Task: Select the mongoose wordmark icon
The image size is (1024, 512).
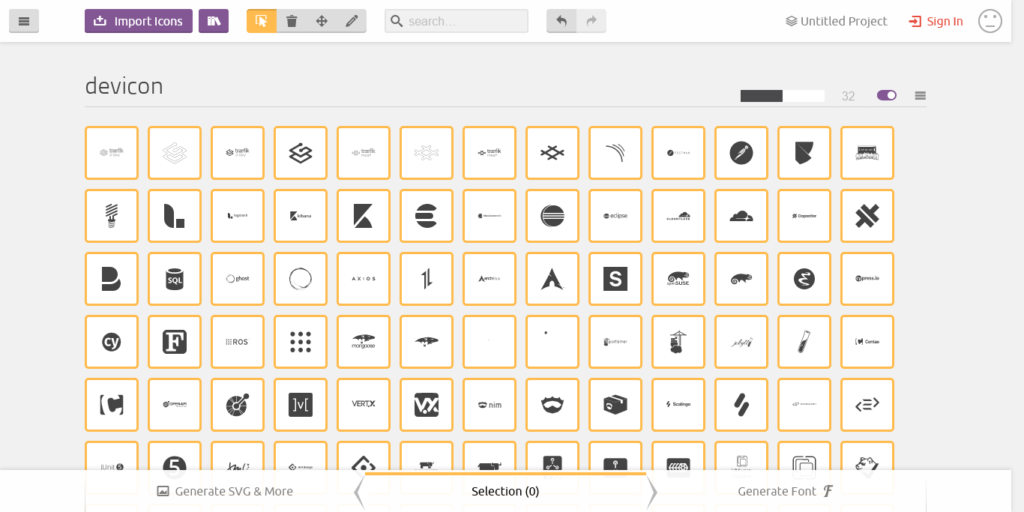Action: click(x=364, y=342)
